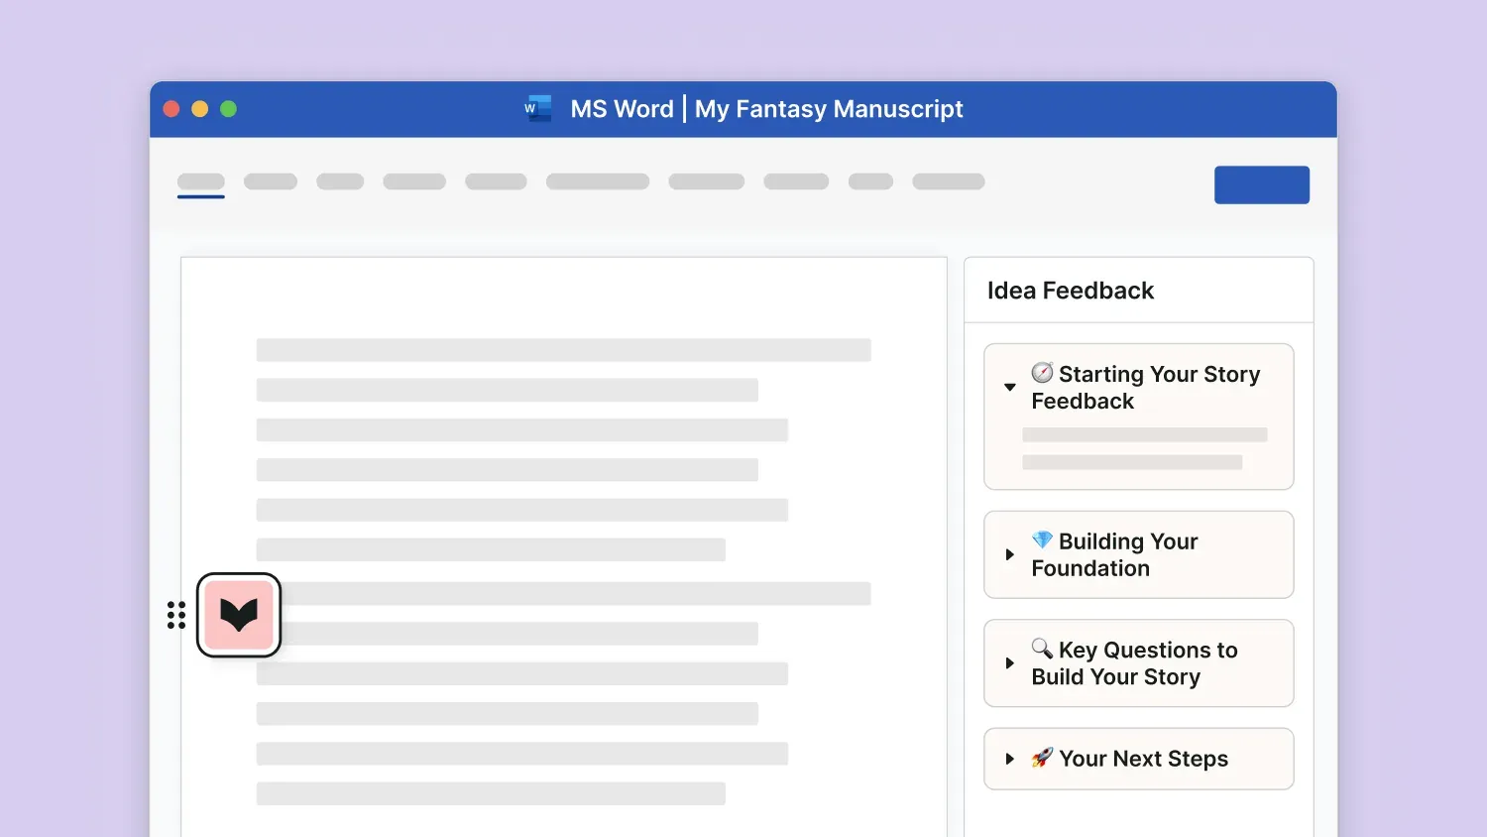The width and height of the screenshot is (1487, 837).
Task: Click the magnifying glass icon by Key Questions
Action: (x=1042, y=649)
